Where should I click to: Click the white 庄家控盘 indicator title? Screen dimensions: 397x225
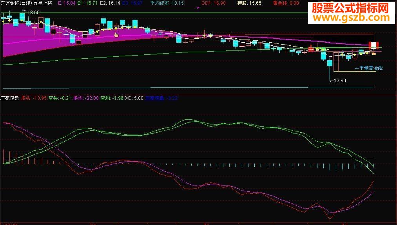(10, 98)
